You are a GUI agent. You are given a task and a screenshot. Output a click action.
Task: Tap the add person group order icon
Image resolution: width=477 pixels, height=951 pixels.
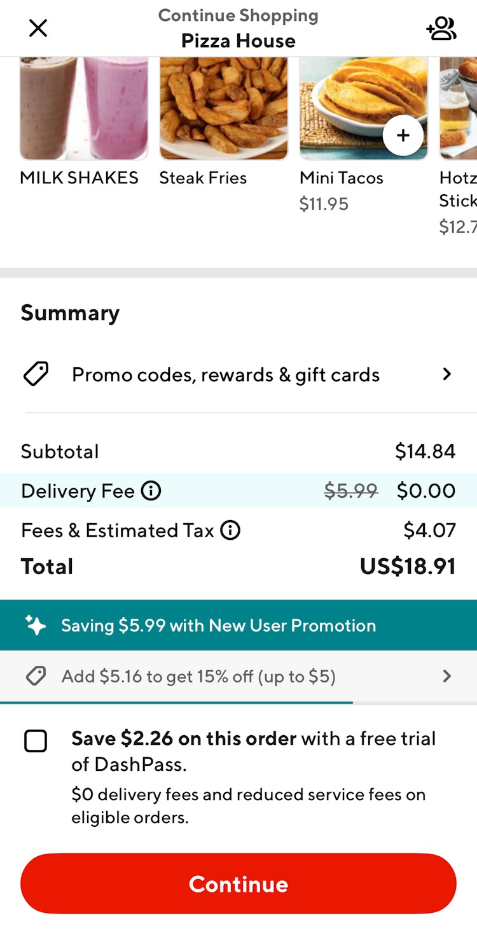pos(441,29)
